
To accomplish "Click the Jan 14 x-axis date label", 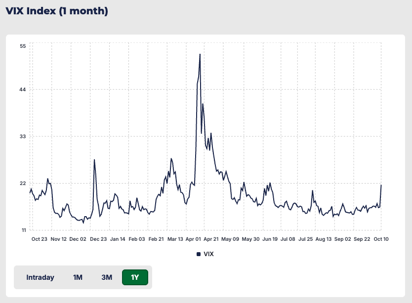I will tap(117, 239).
